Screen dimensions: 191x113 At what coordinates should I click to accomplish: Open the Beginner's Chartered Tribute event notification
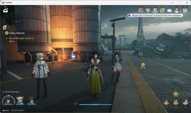(155, 16)
